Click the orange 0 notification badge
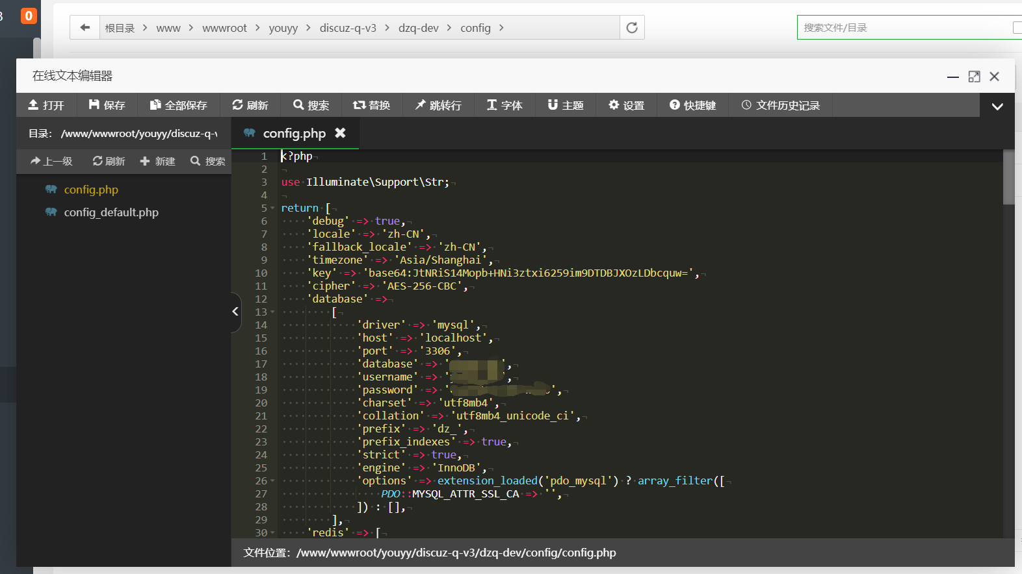This screenshot has height=574, width=1022. (29, 16)
